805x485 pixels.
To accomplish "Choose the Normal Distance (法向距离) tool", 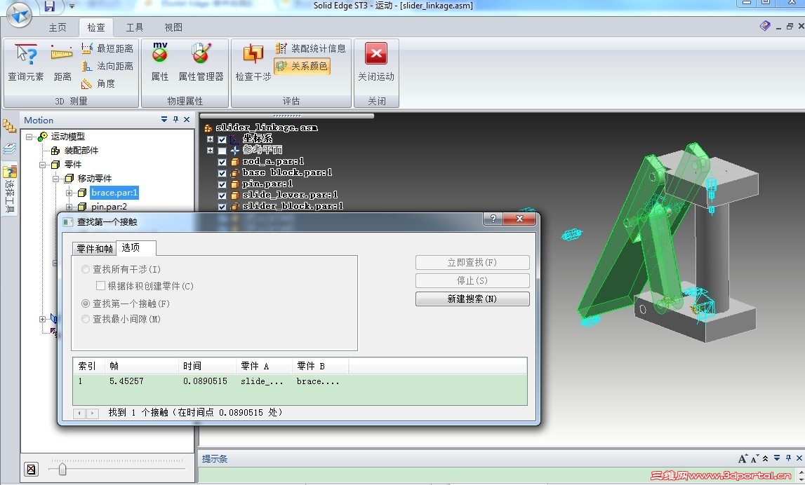I will point(107,66).
